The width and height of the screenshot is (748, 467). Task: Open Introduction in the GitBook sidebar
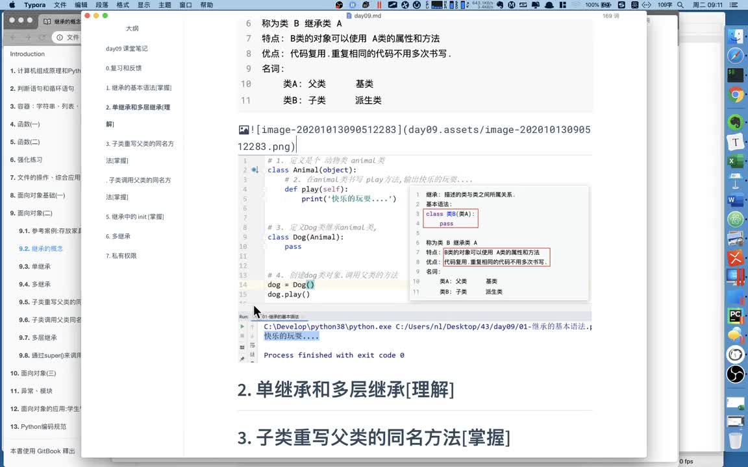27,54
